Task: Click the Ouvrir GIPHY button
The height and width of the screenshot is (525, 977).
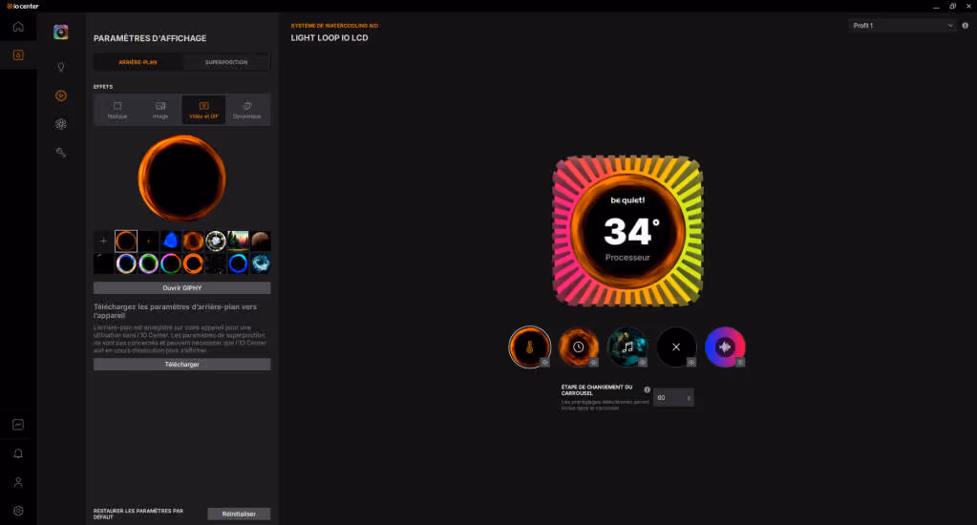Action: (182, 287)
